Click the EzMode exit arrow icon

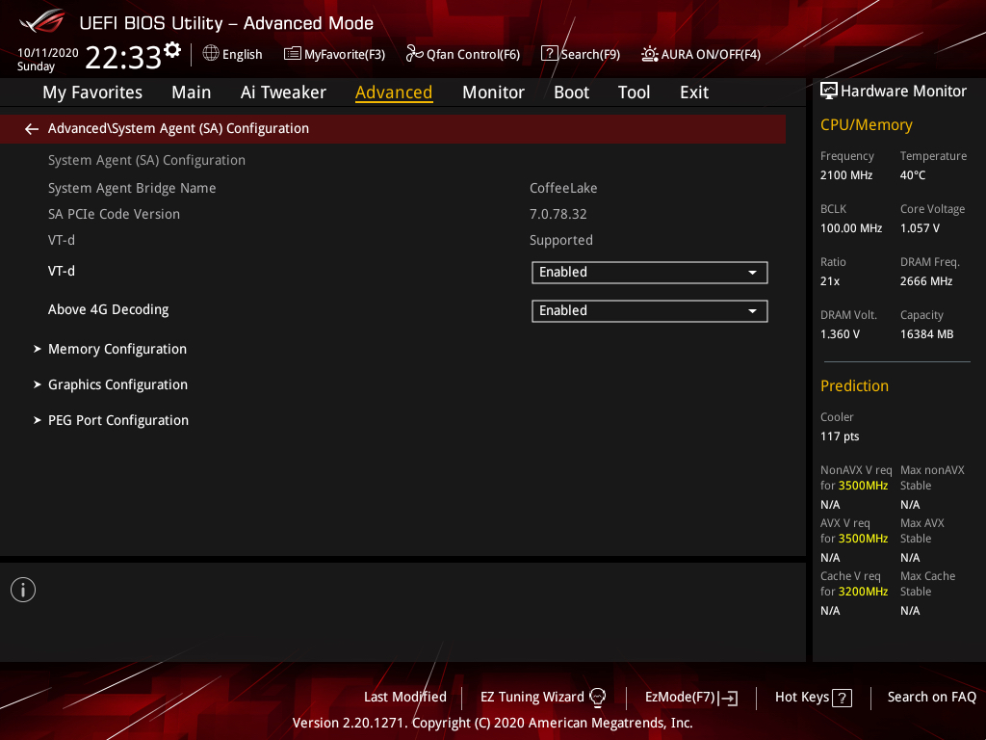pos(728,698)
